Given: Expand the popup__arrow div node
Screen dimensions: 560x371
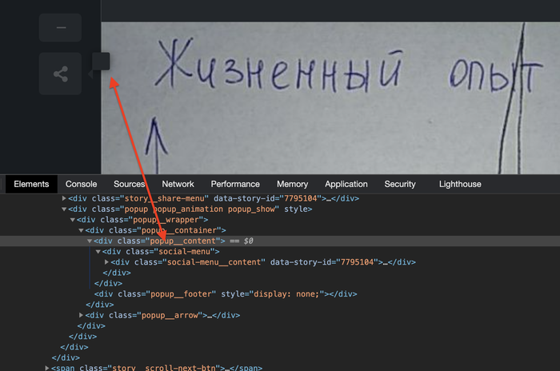Looking at the screenshot, I should pos(81,315).
